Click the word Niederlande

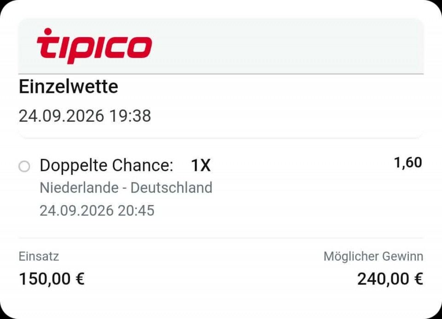79,188
